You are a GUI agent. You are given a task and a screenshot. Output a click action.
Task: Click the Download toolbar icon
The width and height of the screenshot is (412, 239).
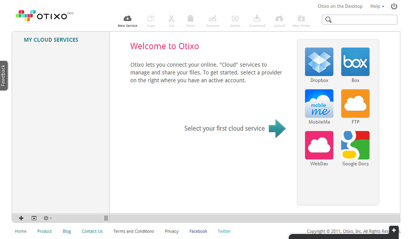(x=257, y=18)
